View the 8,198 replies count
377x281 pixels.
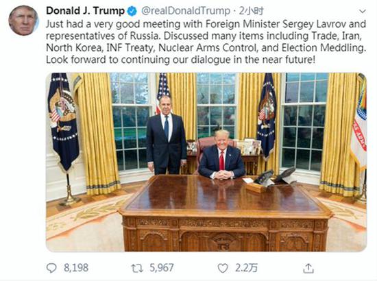point(76,268)
